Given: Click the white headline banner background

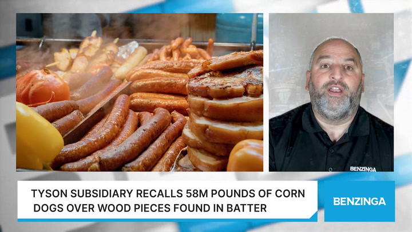Looking at the screenshot, I should coord(167,200).
